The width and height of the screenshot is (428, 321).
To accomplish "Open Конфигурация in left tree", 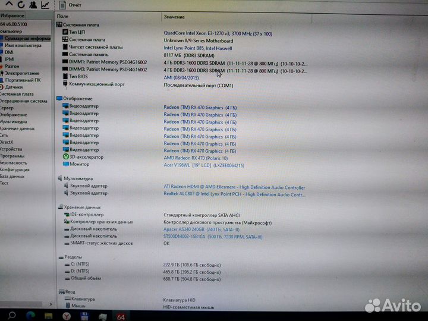I will (x=15, y=169).
